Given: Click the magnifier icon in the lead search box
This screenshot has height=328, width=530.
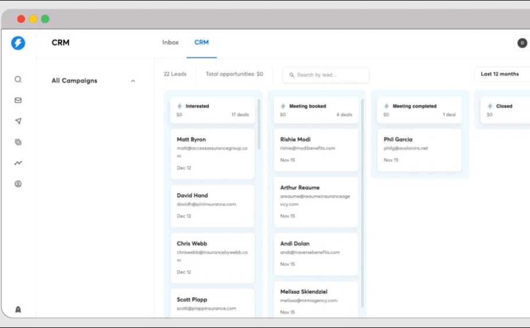Looking at the screenshot, I should coord(291,75).
